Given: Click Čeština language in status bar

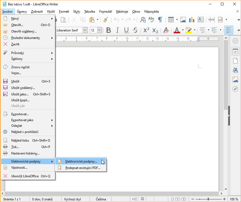Looking at the screenshot, I should click(x=101, y=199).
